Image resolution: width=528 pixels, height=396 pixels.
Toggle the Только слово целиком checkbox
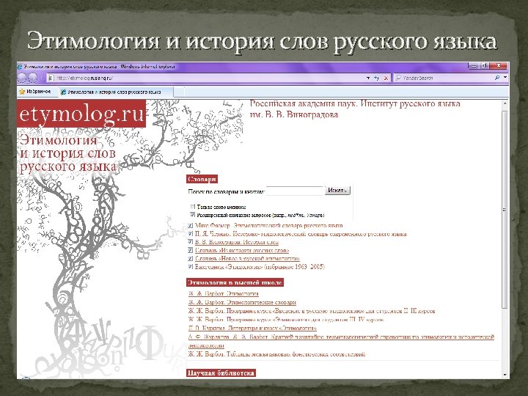click(x=192, y=206)
